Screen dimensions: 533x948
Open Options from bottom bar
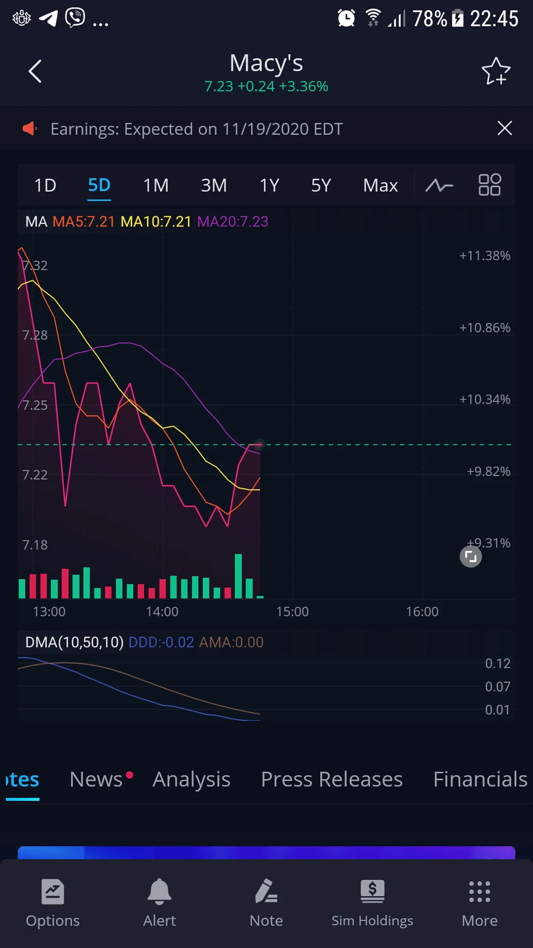[53, 904]
